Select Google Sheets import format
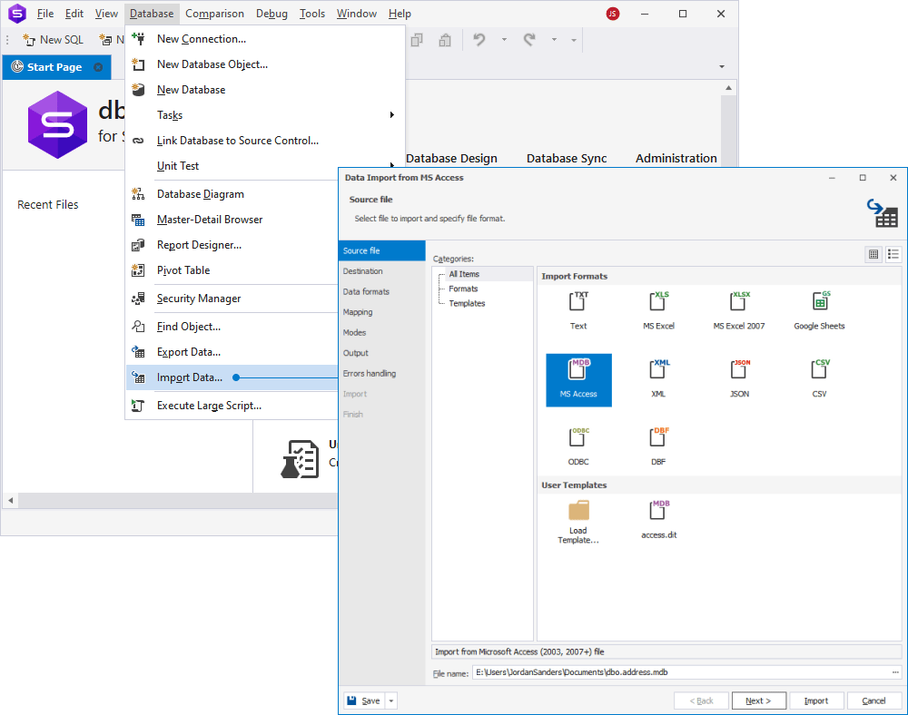This screenshot has height=715, width=908. 819,311
